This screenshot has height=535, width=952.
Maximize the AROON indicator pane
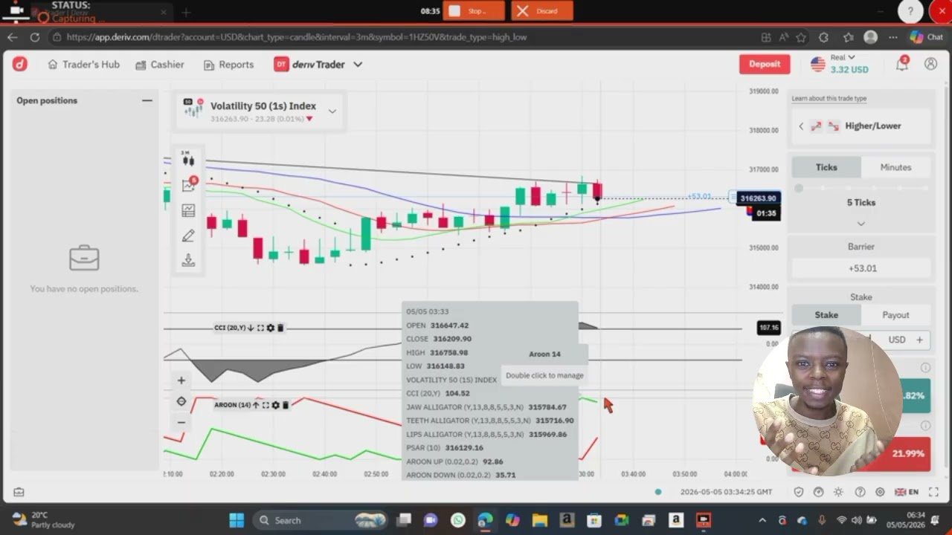[266, 405]
